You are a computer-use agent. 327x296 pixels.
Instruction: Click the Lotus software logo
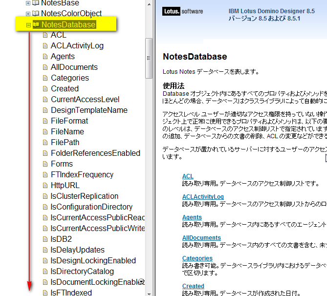tap(182, 11)
